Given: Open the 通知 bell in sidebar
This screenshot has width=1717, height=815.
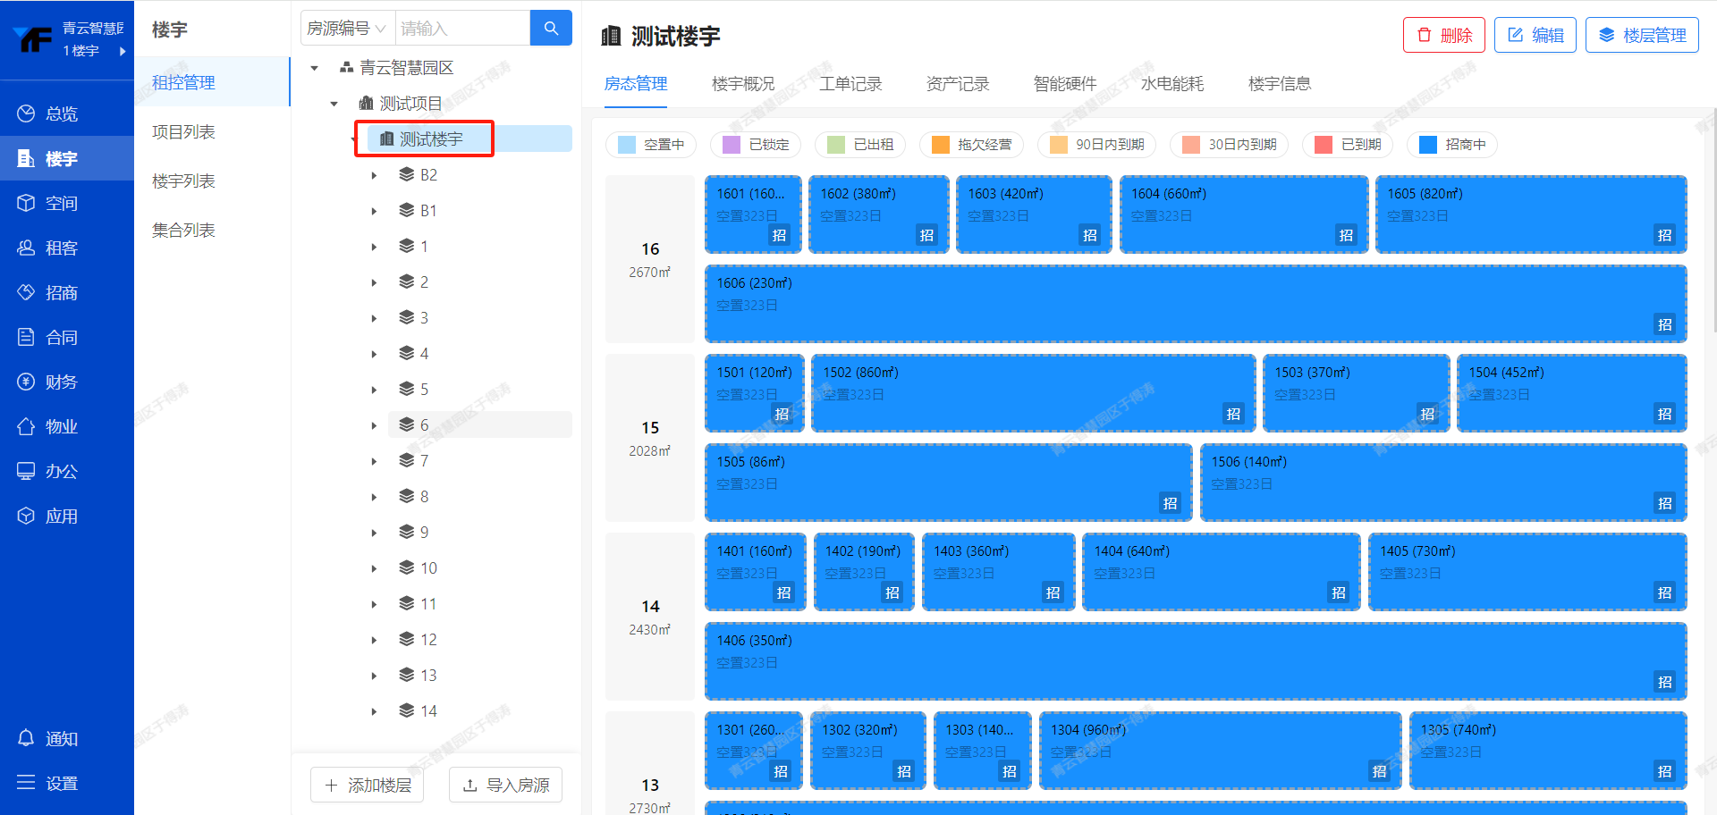Looking at the screenshot, I should pyautogui.click(x=48, y=738).
